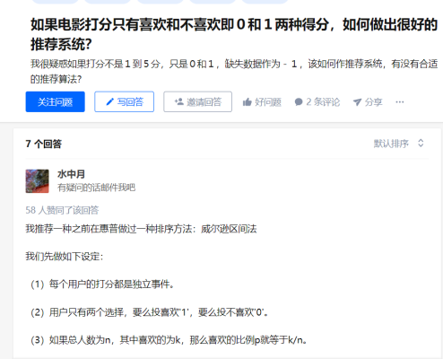
Task: Click 水中月's avatar picture
Action: pos(37,181)
